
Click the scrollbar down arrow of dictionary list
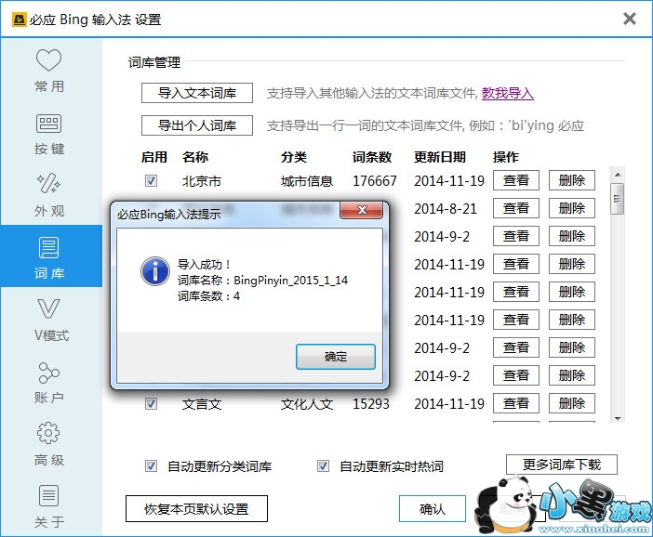click(618, 418)
